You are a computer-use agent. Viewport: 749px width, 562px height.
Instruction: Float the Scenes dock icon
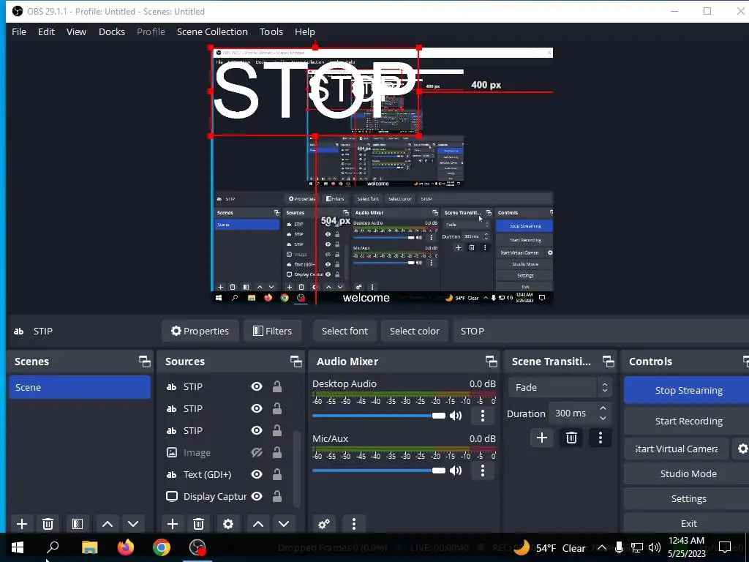coord(144,361)
